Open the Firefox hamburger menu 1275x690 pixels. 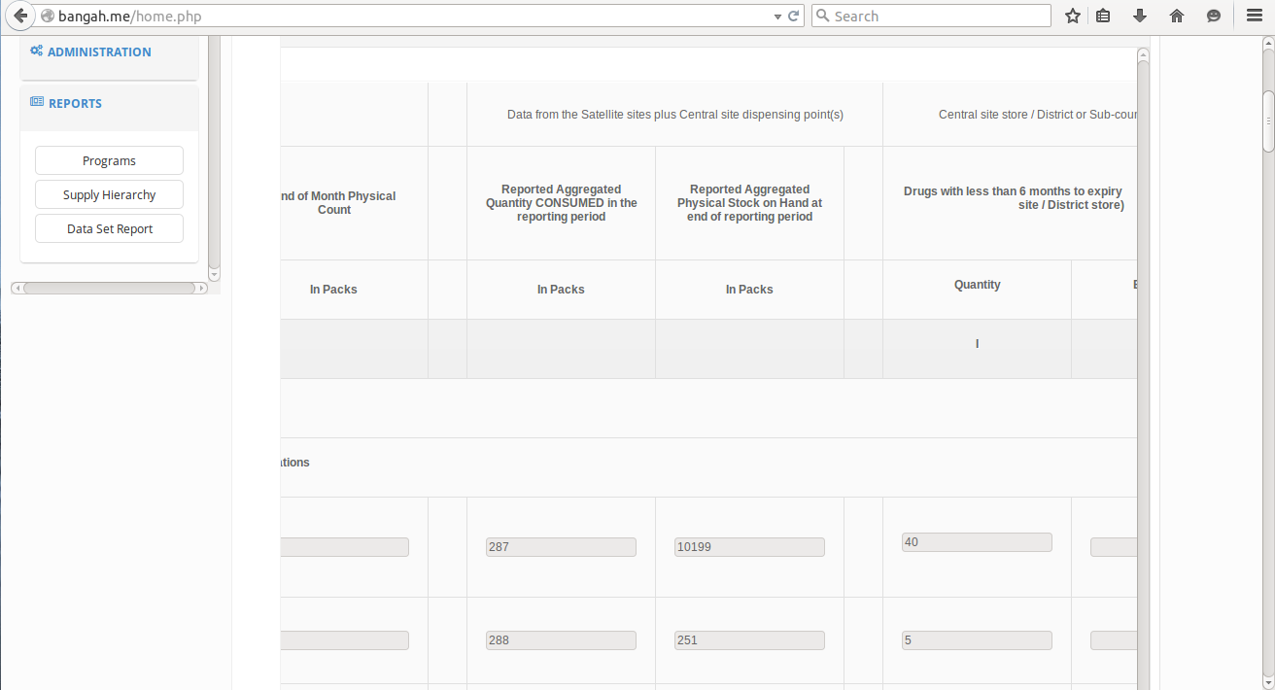(x=1254, y=16)
